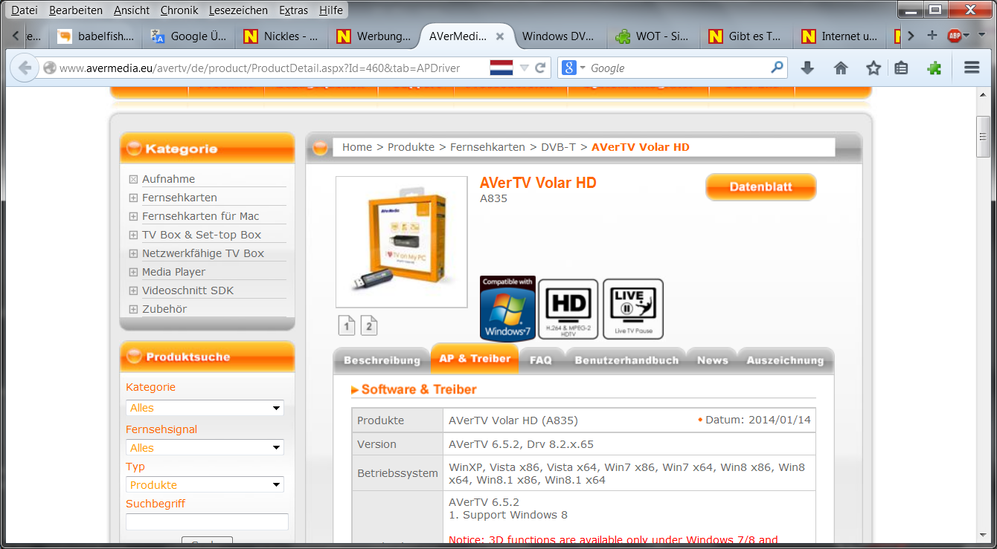This screenshot has width=997, height=549.
Task: Open the Home breadcrumb link
Action: point(357,147)
